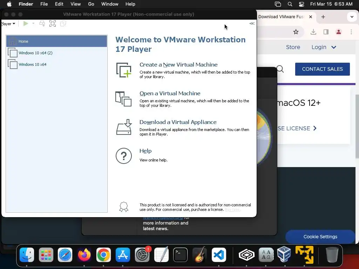Click the CONTACT SALES button
The height and width of the screenshot is (269, 359).
tap(323, 69)
